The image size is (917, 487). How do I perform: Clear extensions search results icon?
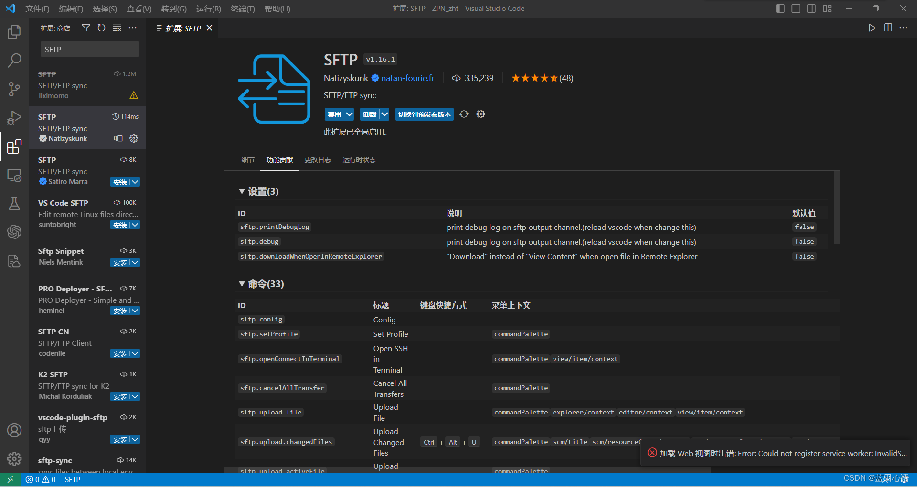(117, 28)
